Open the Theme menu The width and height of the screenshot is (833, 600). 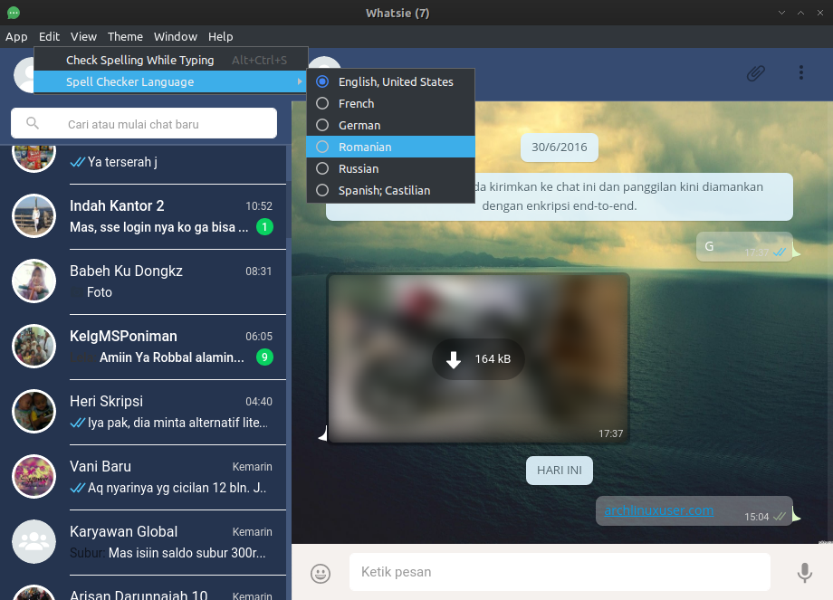point(125,36)
